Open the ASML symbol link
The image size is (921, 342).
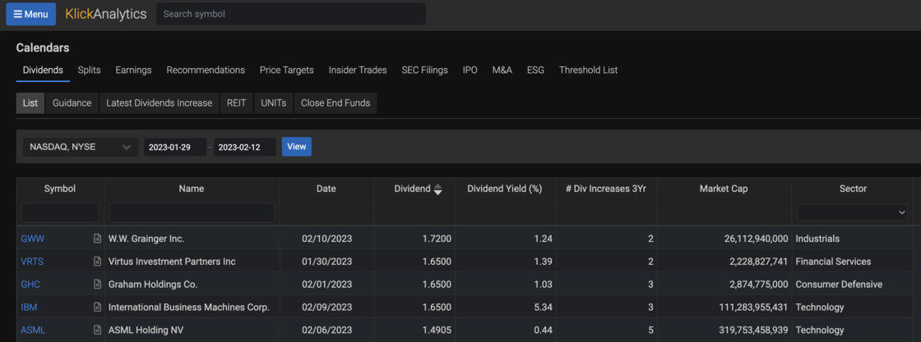click(33, 331)
